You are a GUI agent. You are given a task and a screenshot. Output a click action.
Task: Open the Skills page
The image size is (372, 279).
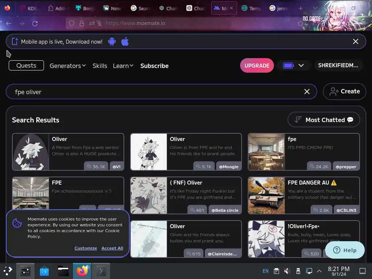coord(100,66)
